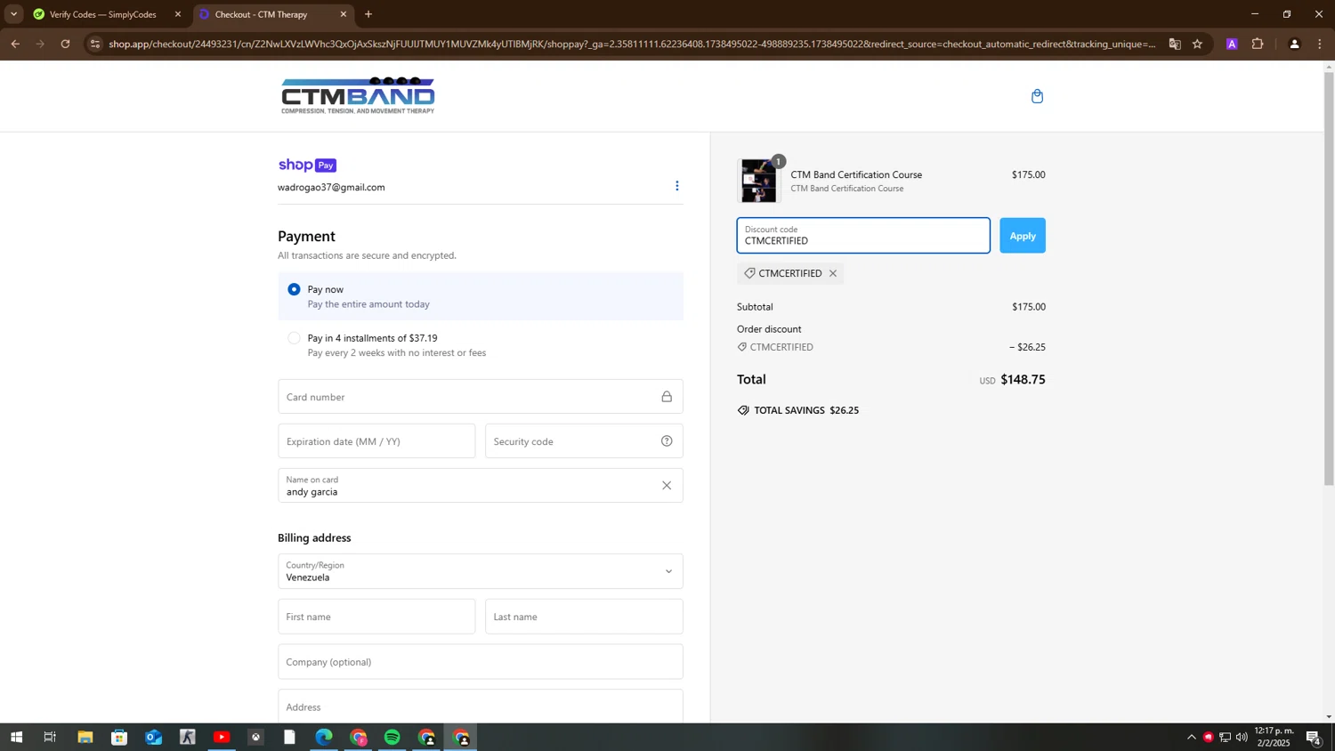The image size is (1335, 751).
Task: Open the purple A extension icon
Action: [x=1232, y=44]
